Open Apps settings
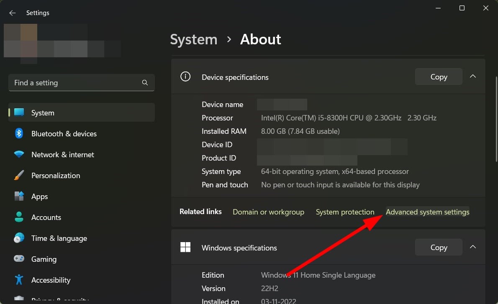 point(82,197)
